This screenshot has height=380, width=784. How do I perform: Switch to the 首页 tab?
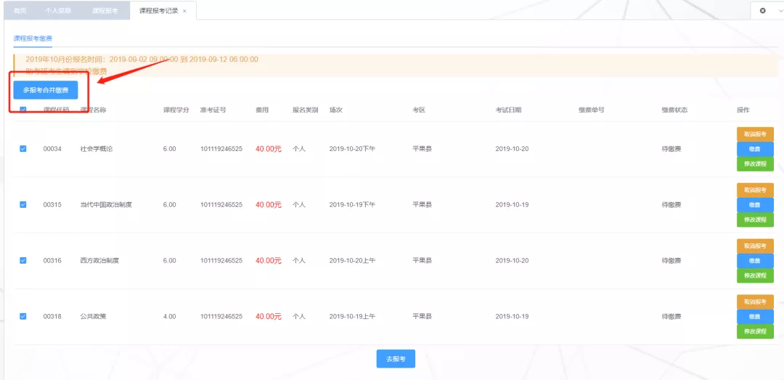coord(20,11)
